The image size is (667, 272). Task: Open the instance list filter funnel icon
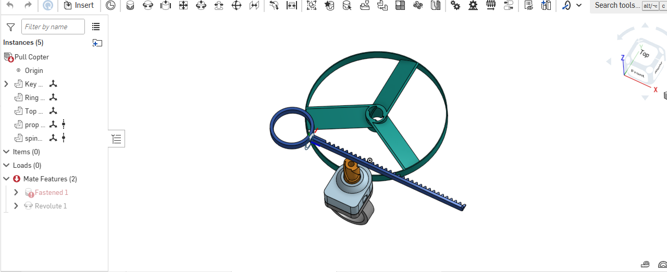10,27
